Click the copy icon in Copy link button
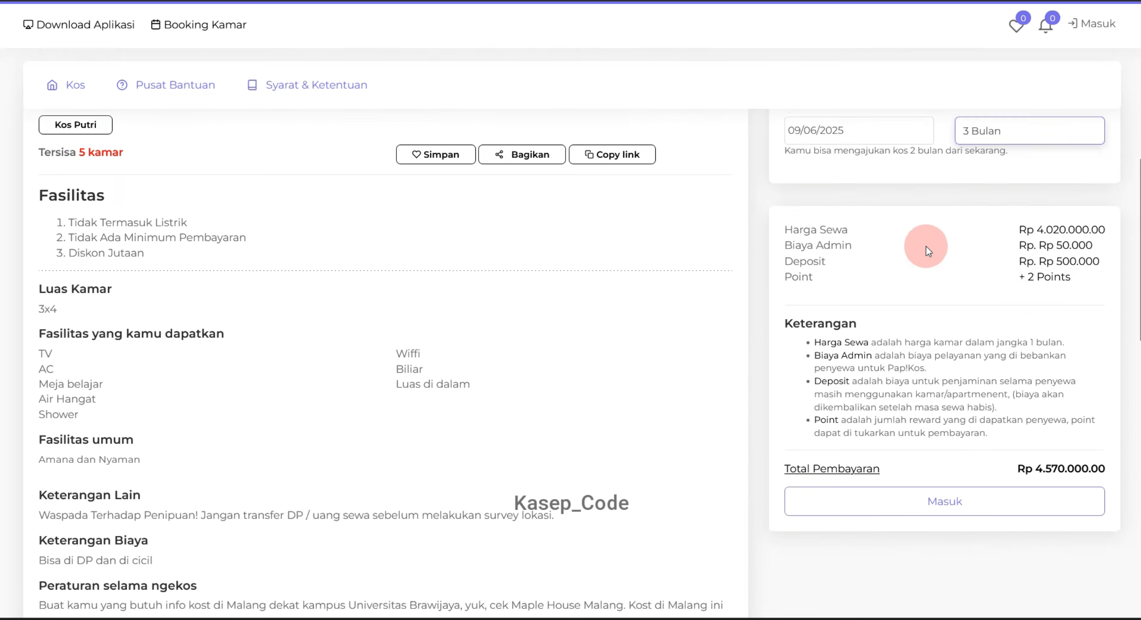 589,154
